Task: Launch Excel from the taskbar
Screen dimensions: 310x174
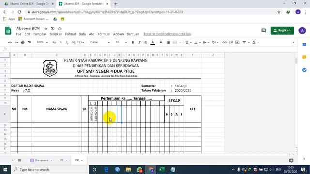Action: pyautogui.click(x=162, y=170)
